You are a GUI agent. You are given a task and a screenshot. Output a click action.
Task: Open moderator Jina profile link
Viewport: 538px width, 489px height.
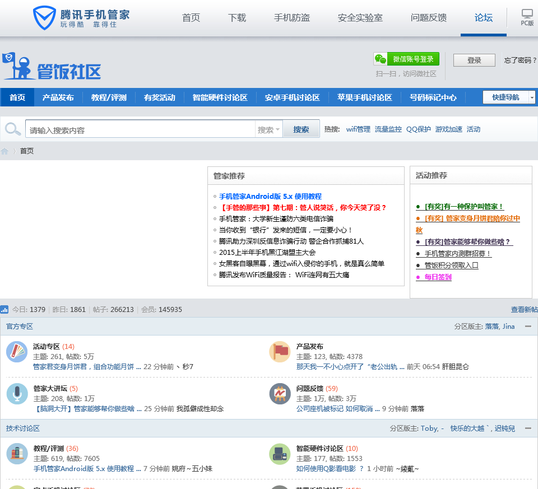point(508,327)
